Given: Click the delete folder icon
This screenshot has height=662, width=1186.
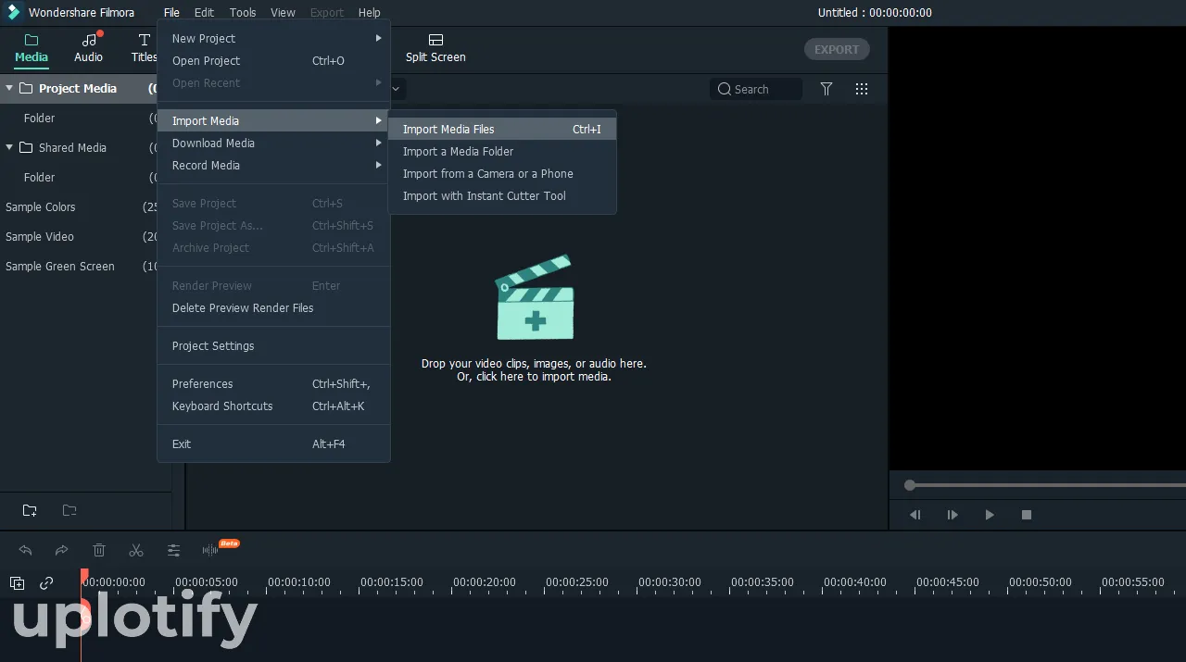Looking at the screenshot, I should click(69, 510).
